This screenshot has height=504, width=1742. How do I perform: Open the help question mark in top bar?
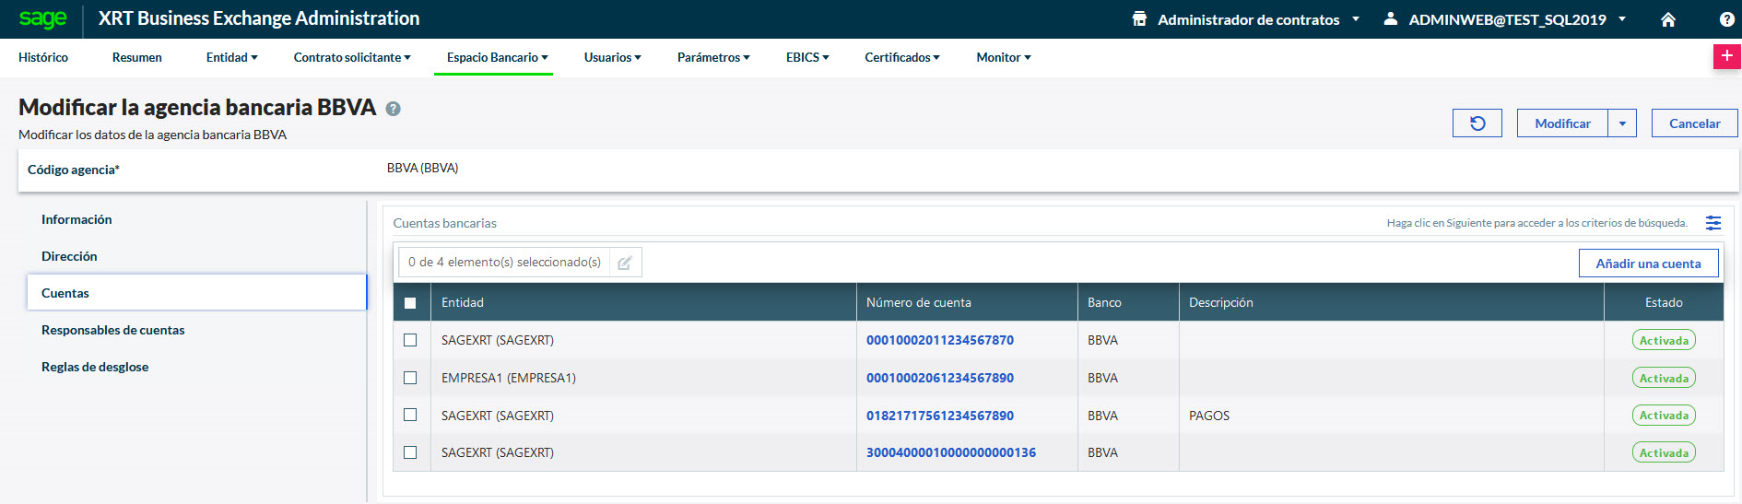point(1726,19)
